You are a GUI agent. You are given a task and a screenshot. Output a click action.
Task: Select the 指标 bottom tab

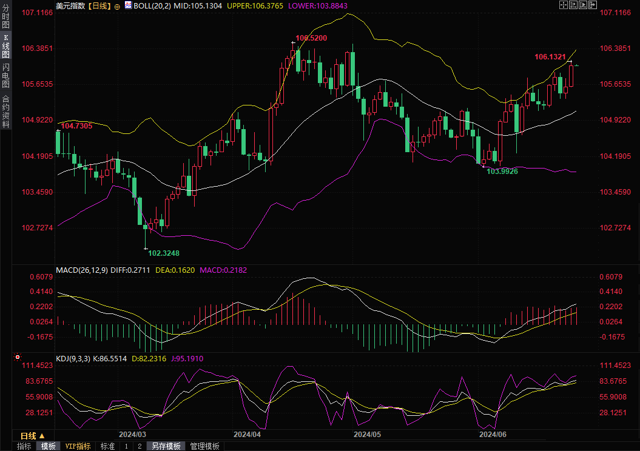24,446
